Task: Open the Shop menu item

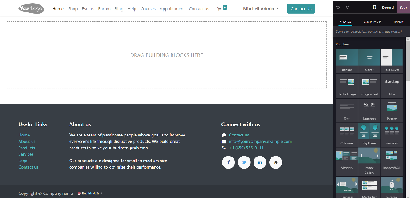Action: pyautogui.click(x=73, y=8)
